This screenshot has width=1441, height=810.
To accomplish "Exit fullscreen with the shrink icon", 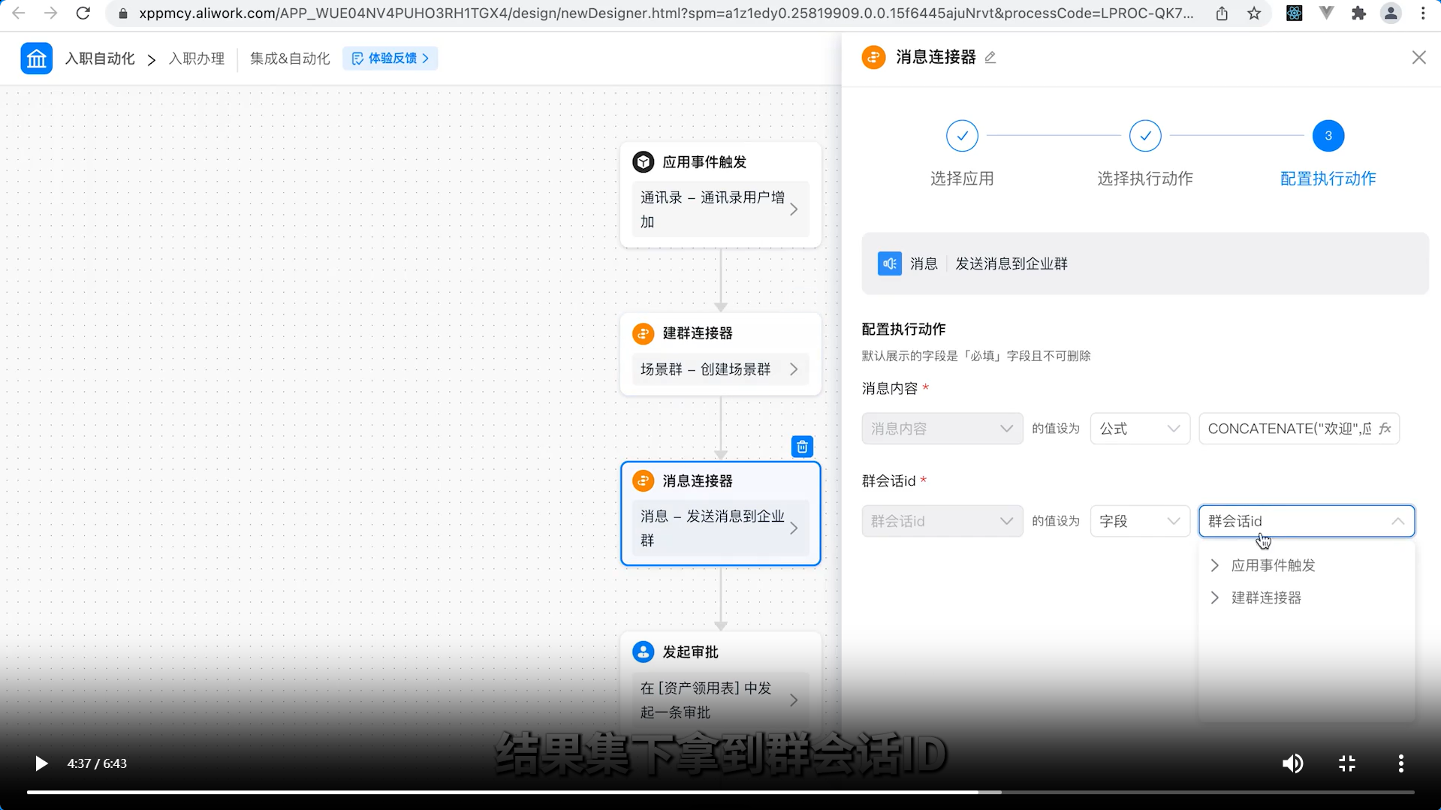I will [1347, 763].
